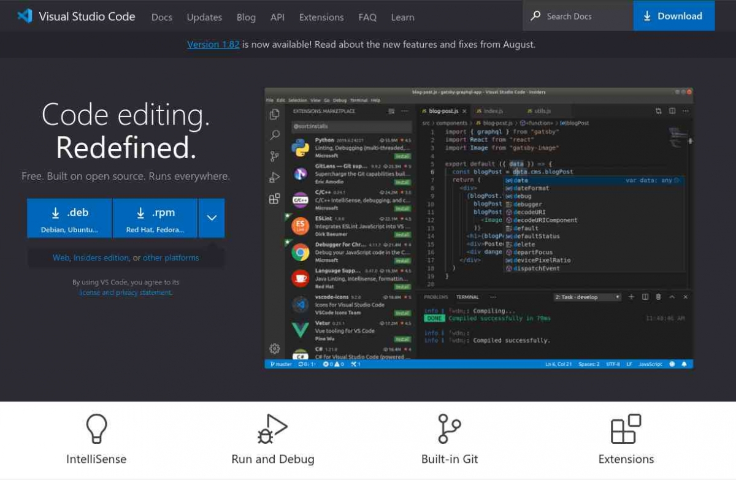Image resolution: width=736 pixels, height=480 pixels.
Task: Expand the editor actions '...' menu
Action: click(685, 111)
